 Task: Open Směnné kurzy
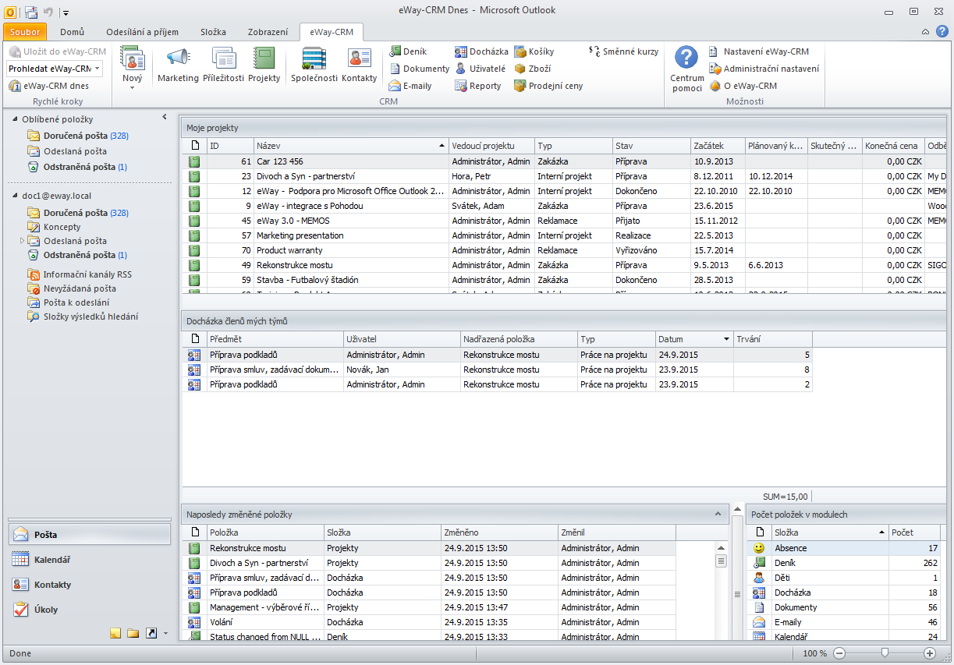pyautogui.click(x=623, y=51)
